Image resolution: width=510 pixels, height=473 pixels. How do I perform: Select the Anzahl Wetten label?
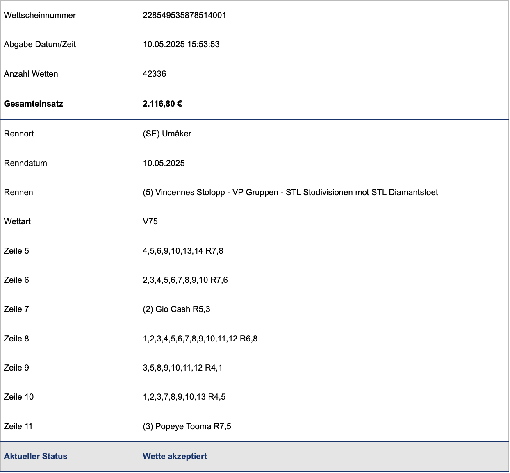coord(31,74)
